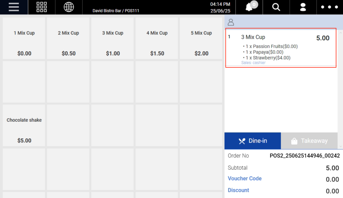Switch order type to Takeaway

309,141
